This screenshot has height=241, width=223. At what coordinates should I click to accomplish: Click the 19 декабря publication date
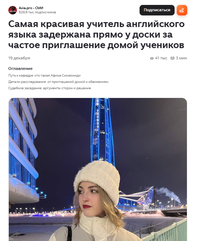19,58
